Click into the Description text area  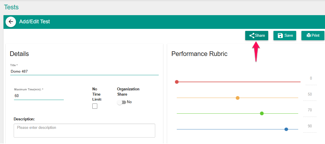84,131
